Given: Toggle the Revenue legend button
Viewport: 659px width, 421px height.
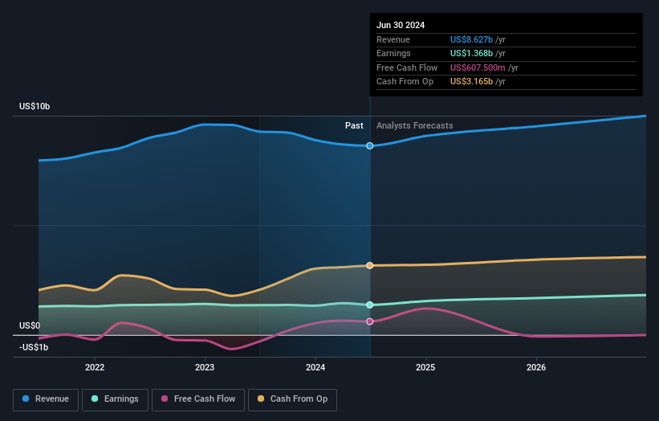Looking at the screenshot, I should tap(46, 399).
